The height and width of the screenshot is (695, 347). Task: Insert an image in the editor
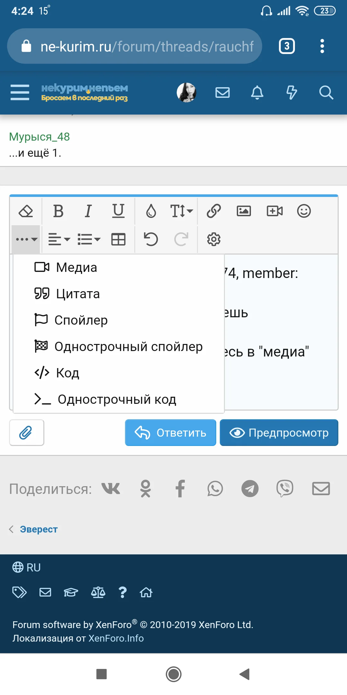point(244,211)
